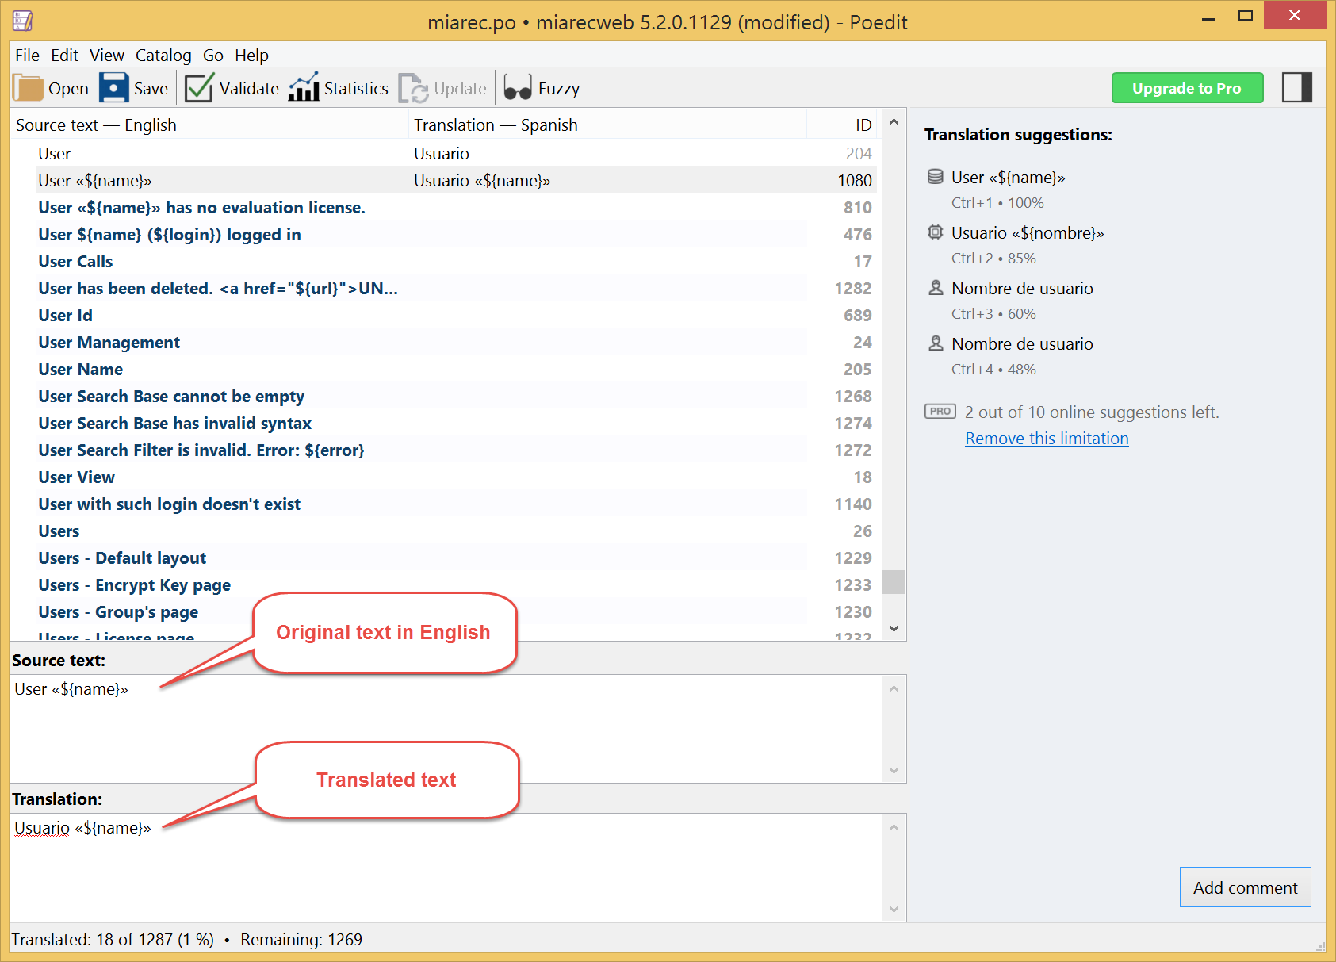Sort by ID column header
1336x962 pixels.
point(842,125)
